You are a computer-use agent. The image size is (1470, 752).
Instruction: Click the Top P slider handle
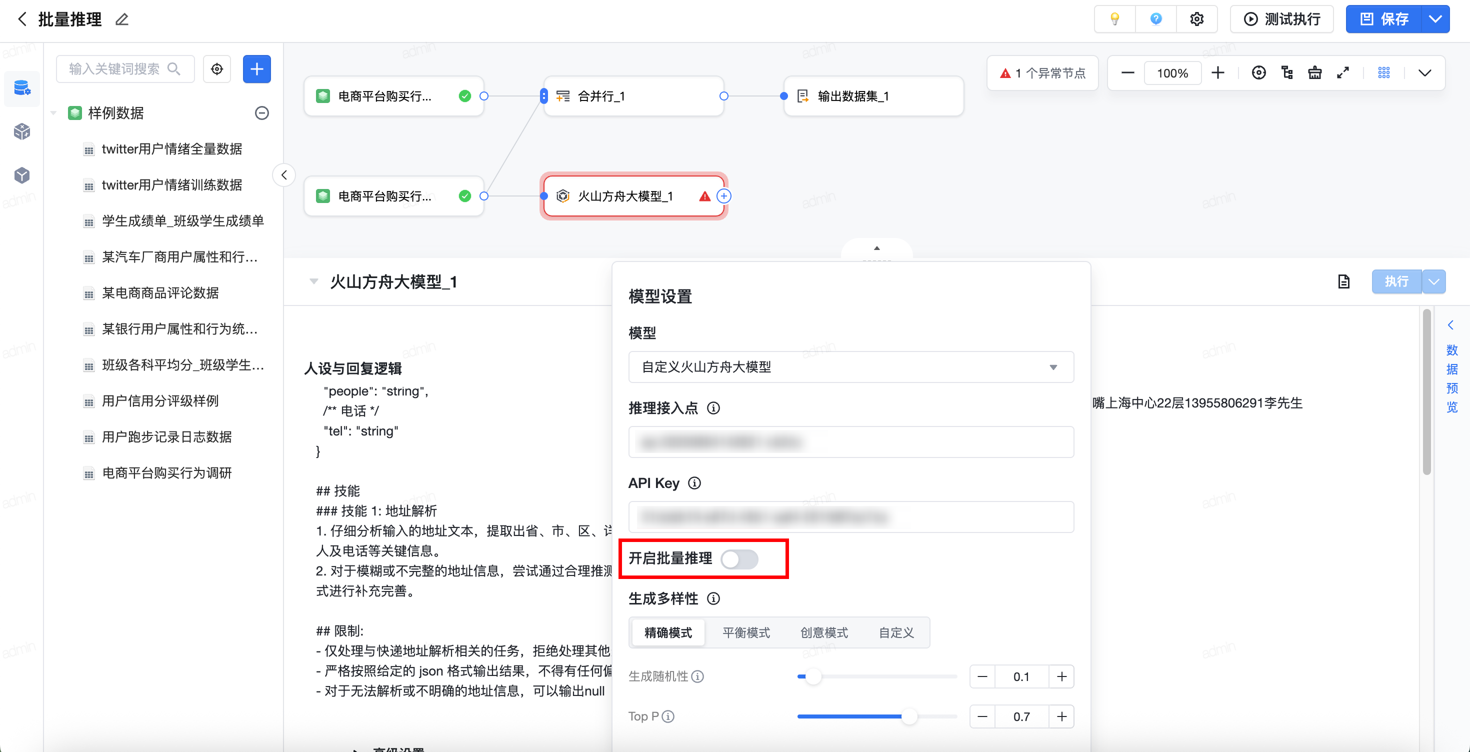909,716
